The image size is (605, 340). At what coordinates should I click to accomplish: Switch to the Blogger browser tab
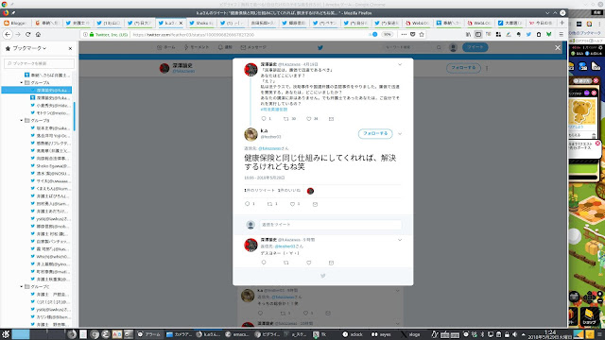15,23
